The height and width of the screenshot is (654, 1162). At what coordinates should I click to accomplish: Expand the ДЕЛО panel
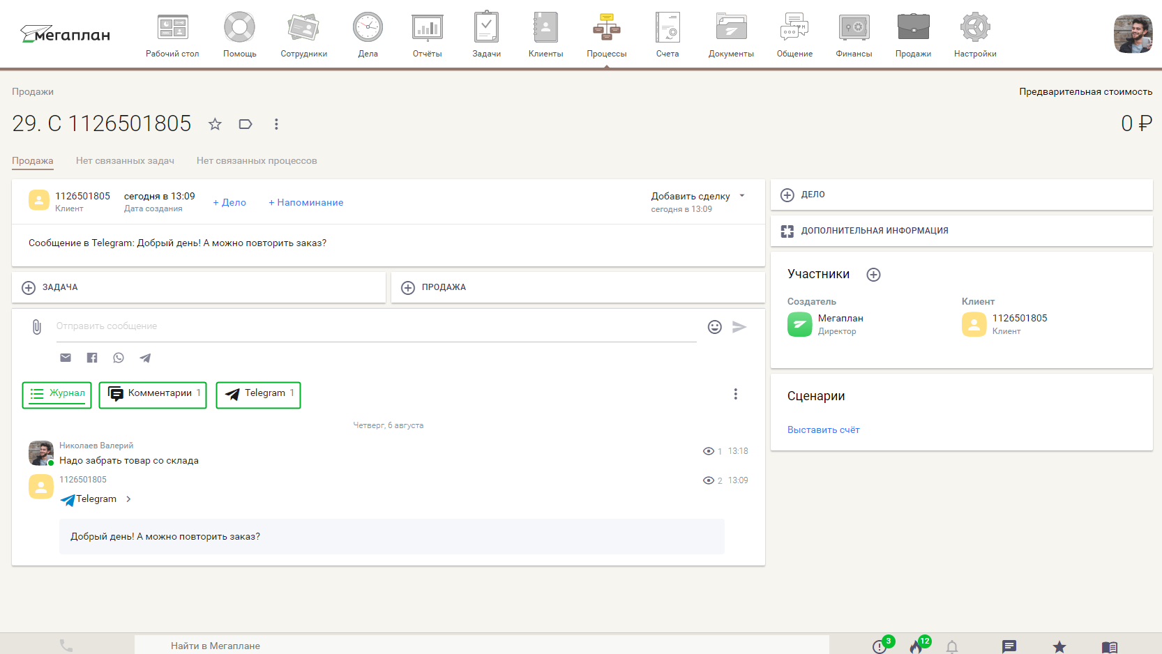point(961,195)
